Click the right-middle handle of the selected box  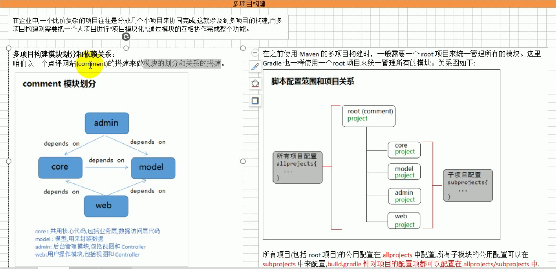point(243,161)
